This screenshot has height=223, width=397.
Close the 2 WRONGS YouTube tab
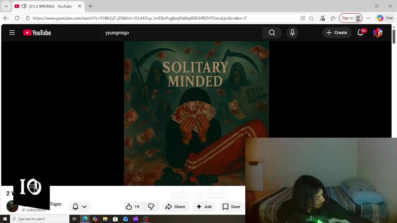point(79,6)
